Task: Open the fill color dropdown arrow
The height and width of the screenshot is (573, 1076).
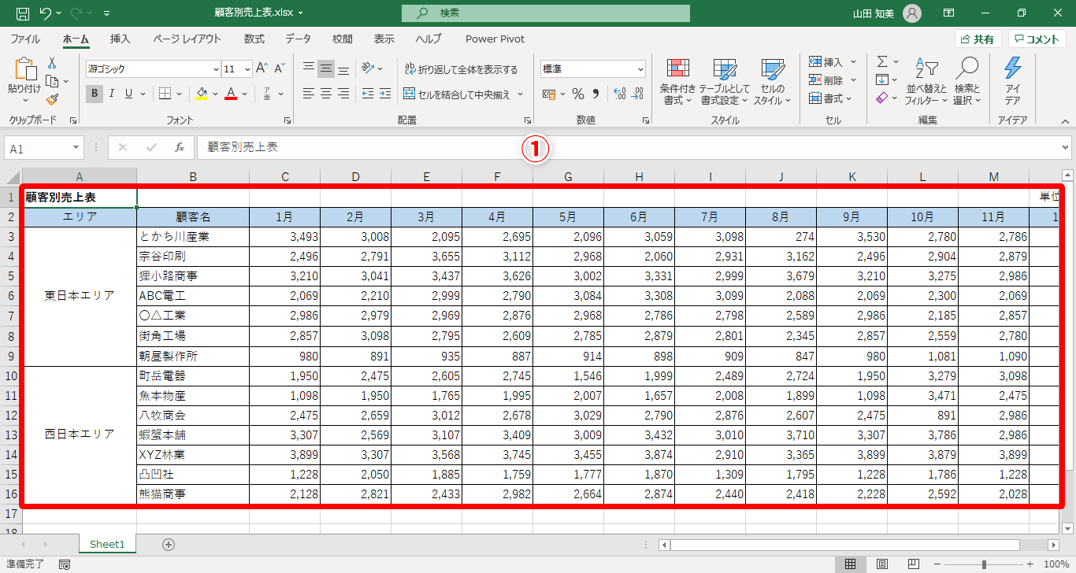Action: click(216, 94)
